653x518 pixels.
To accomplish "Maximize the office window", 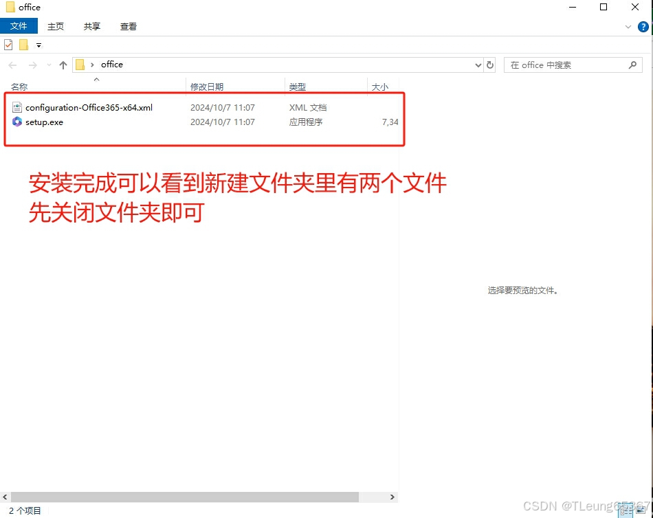I will pos(604,7).
